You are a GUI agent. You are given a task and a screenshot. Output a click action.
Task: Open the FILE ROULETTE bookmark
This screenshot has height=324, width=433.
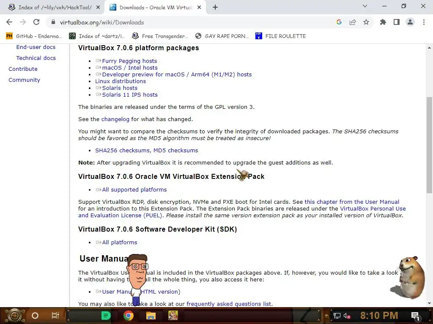coord(281,36)
